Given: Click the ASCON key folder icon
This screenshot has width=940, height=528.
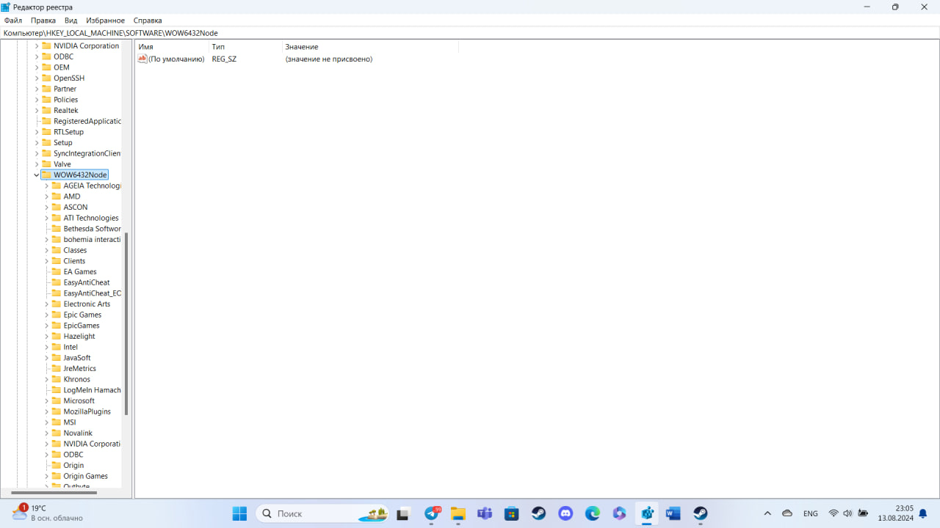Looking at the screenshot, I should (57, 208).
